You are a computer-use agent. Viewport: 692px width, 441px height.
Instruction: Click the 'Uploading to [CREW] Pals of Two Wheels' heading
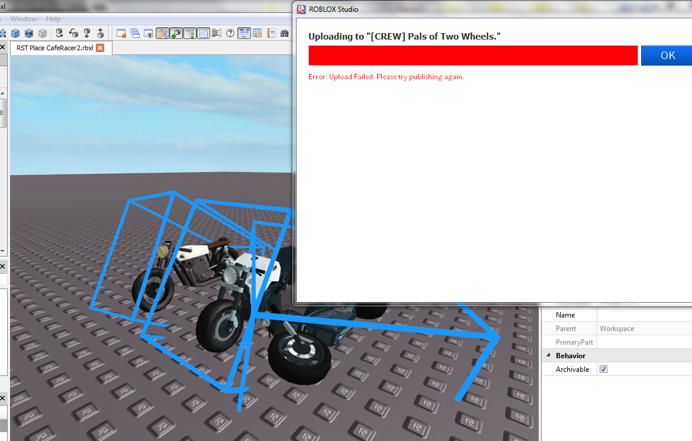point(404,37)
